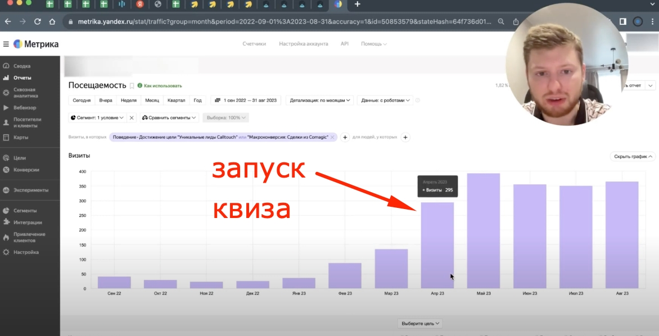659x336 pixels.
Task: Open Вебвизор from the sidebar
Action: [x=24, y=107]
